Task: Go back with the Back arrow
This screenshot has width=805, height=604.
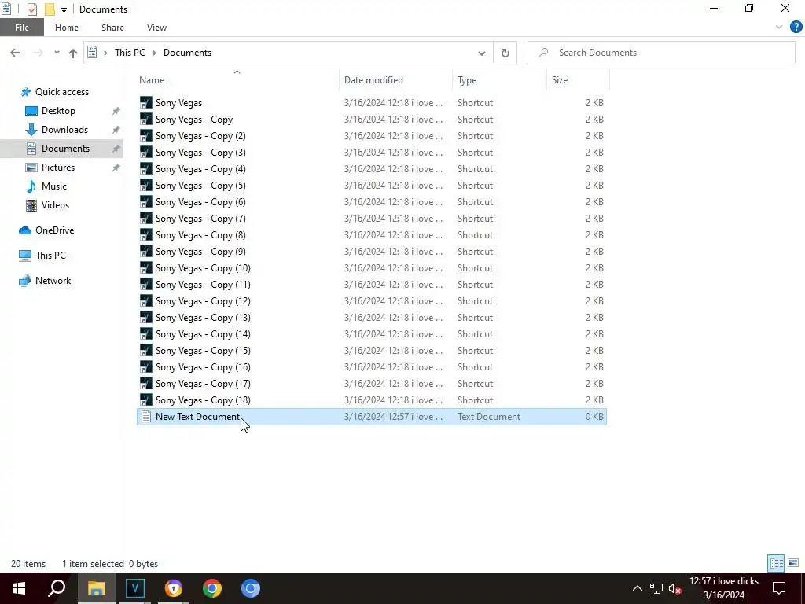Action: 15,53
